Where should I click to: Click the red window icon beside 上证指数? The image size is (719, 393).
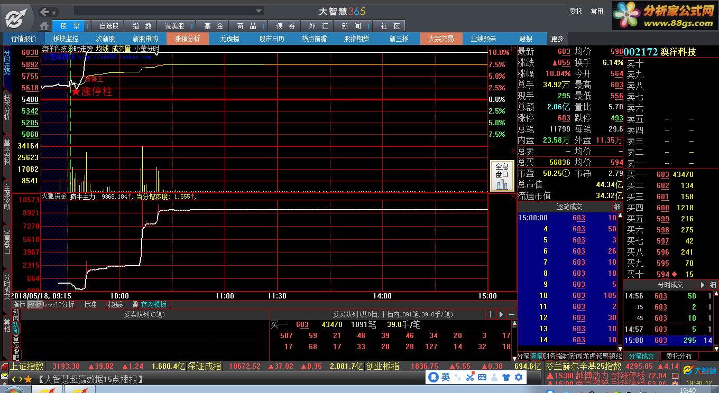pyautogui.click(x=5, y=367)
